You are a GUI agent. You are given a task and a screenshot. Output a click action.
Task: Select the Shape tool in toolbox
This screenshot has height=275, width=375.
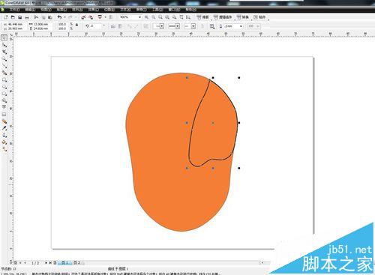[4, 45]
